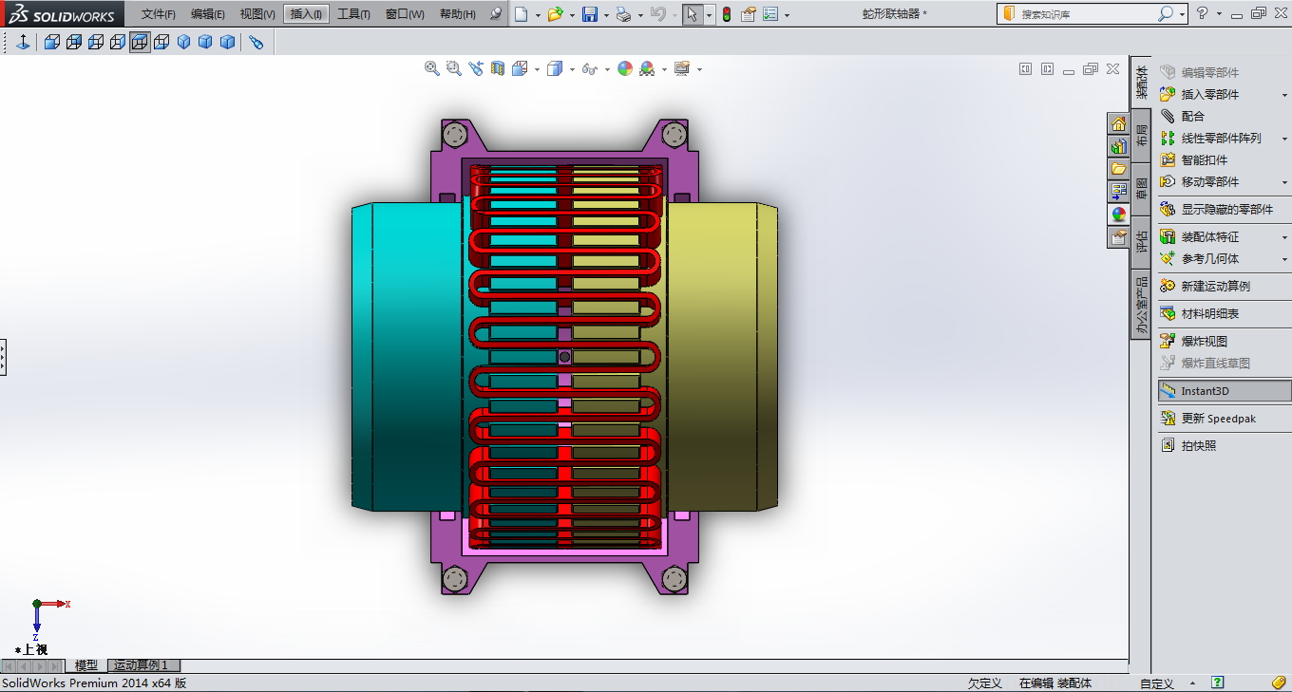Click the Save disk icon

(590, 14)
